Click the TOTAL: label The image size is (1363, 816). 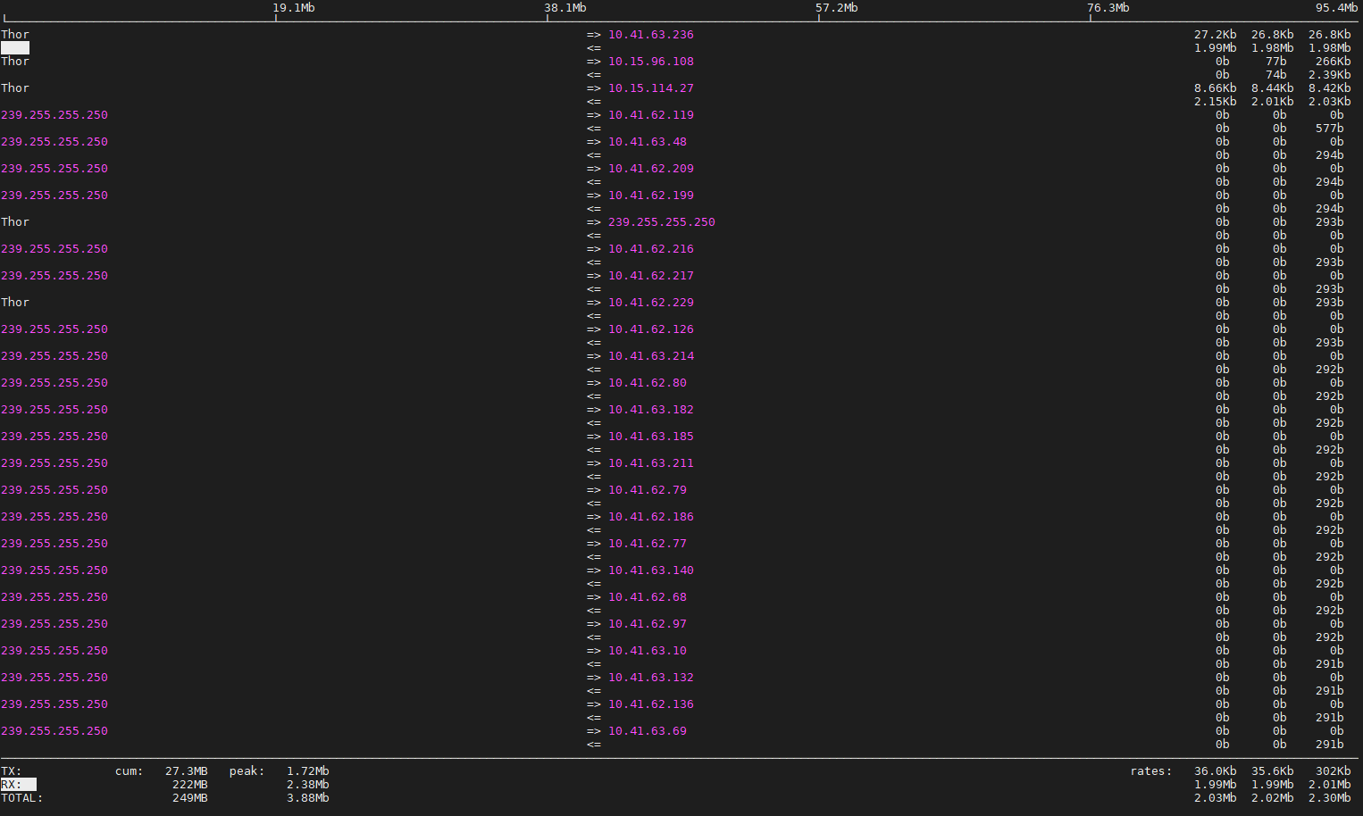tap(22, 798)
